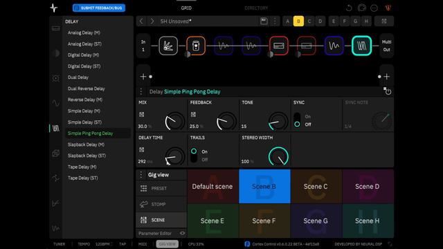This screenshot has height=249, width=443.
Task: Choose Dual Reverse Delay from list
Action: point(86,89)
